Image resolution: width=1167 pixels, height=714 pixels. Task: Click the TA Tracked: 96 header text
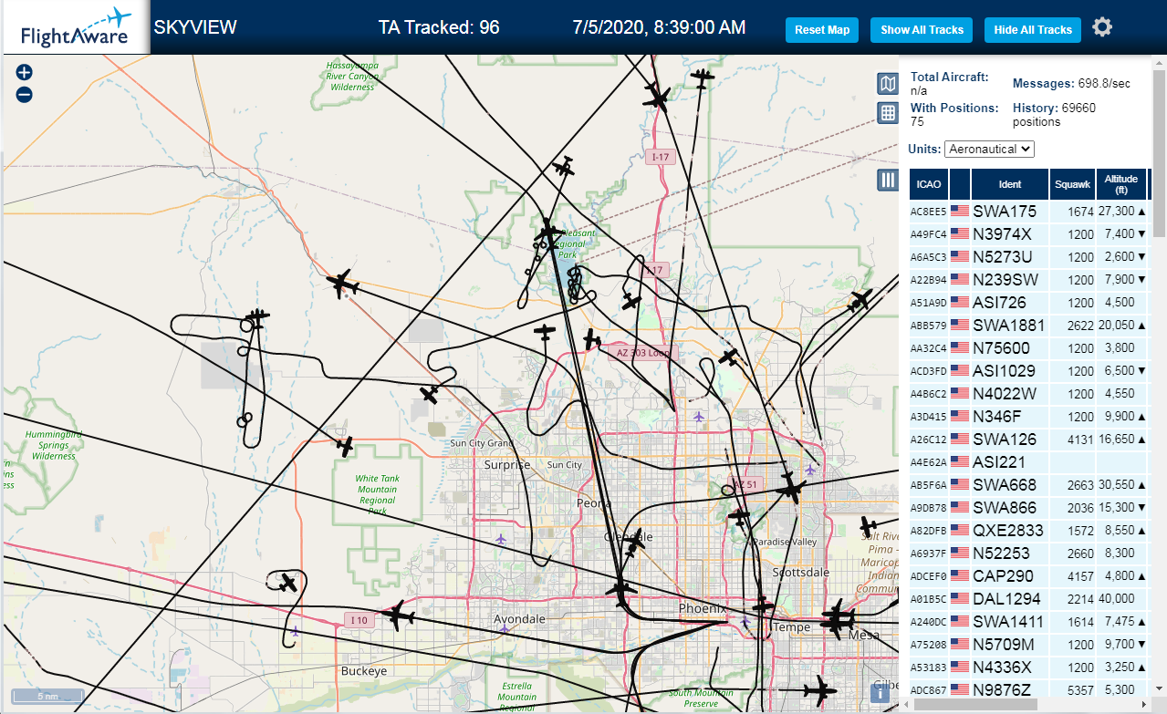(439, 27)
